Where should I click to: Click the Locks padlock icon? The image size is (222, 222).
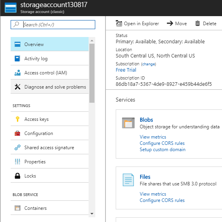[x=17, y=176]
